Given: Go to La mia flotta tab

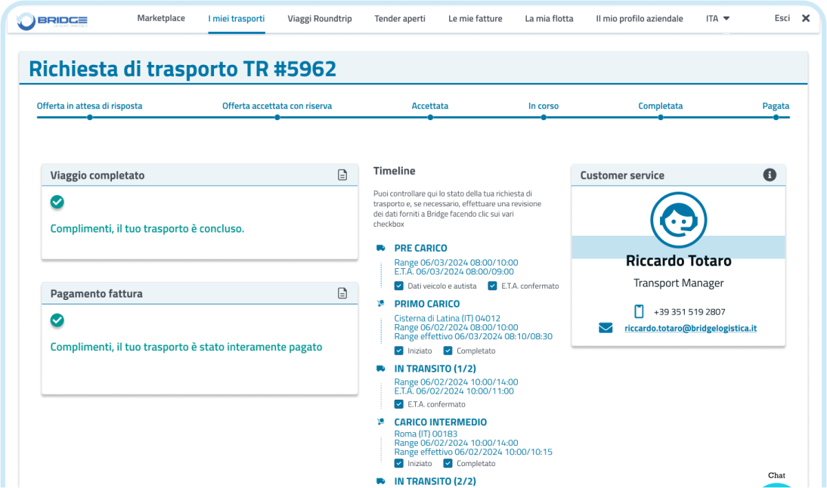Looking at the screenshot, I should pyautogui.click(x=549, y=19).
